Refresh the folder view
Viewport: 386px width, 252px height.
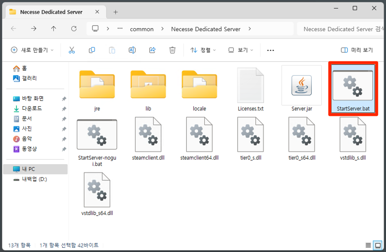click(x=73, y=29)
